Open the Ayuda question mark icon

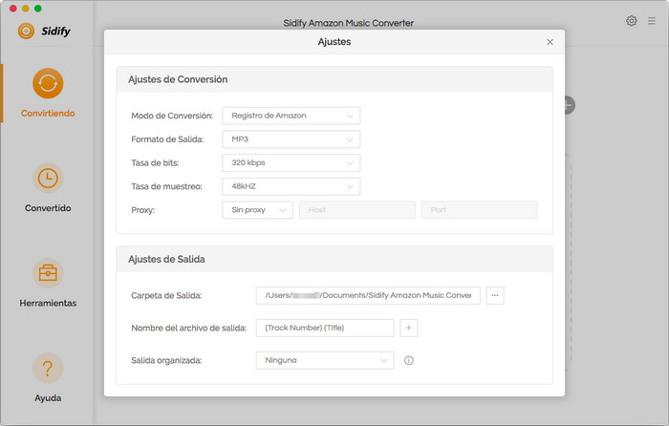click(48, 368)
